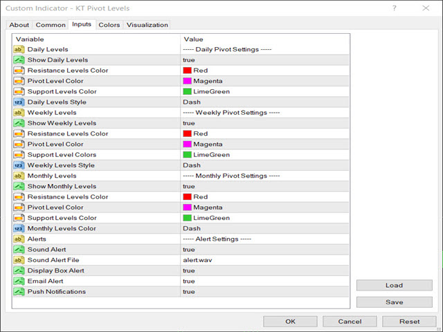Viewport: 443px width, 332px height.
Task: Click the Red swatch below Show Weekly Levels
Action: tap(188, 133)
